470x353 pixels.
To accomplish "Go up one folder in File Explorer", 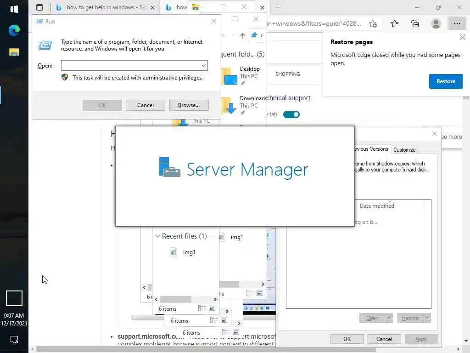I will click(x=242, y=36).
